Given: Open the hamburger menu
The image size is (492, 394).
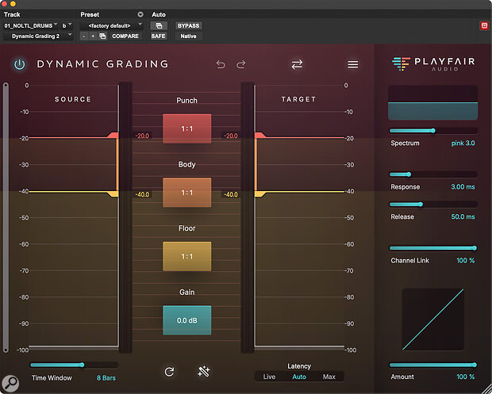Looking at the screenshot, I should (x=352, y=64).
